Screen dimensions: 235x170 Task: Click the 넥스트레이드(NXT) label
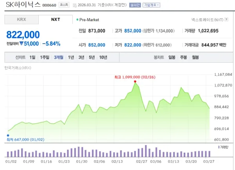(208, 20)
